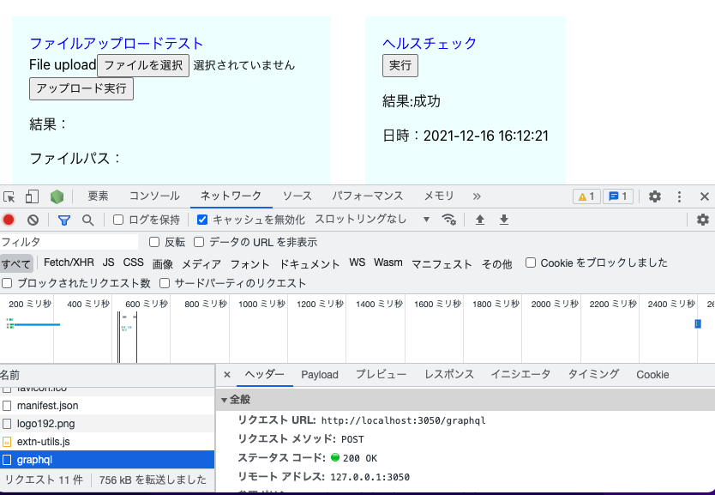Click the アップロード実行 button
The height and width of the screenshot is (495, 715).
click(81, 88)
